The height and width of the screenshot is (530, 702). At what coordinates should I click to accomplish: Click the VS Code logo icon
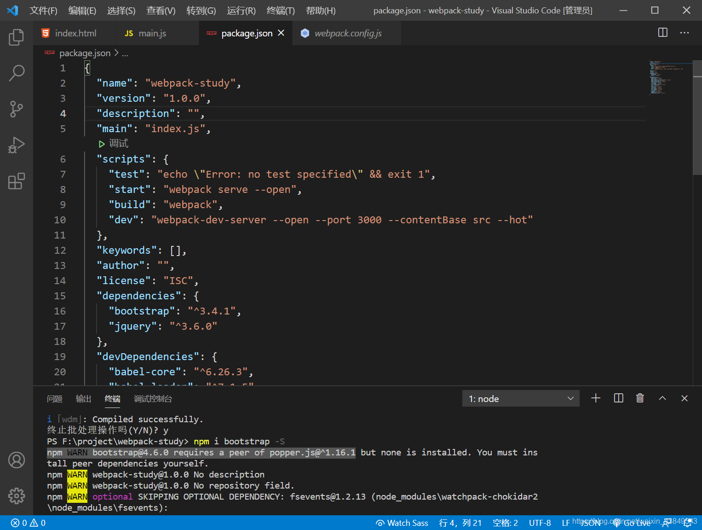pyautogui.click(x=12, y=10)
